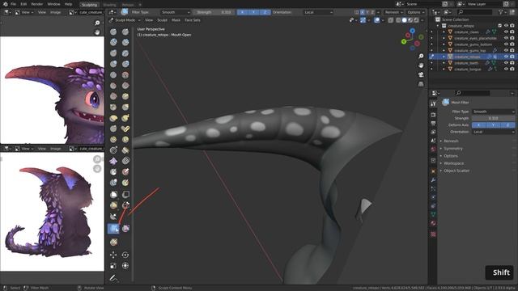The image size is (518, 291).
Task: Open Orientation Local dropdown in header
Action: coord(318,12)
